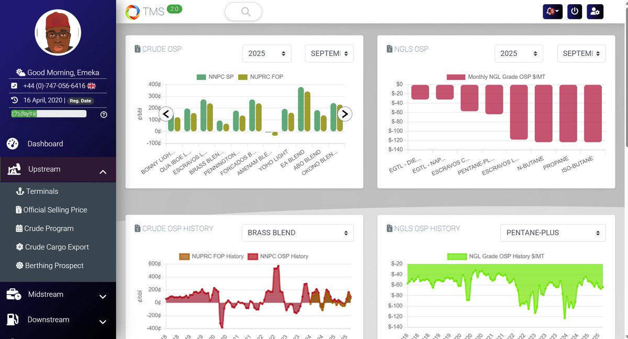Open the Brass Blend crude grade dropdown

click(x=298, y=233)
